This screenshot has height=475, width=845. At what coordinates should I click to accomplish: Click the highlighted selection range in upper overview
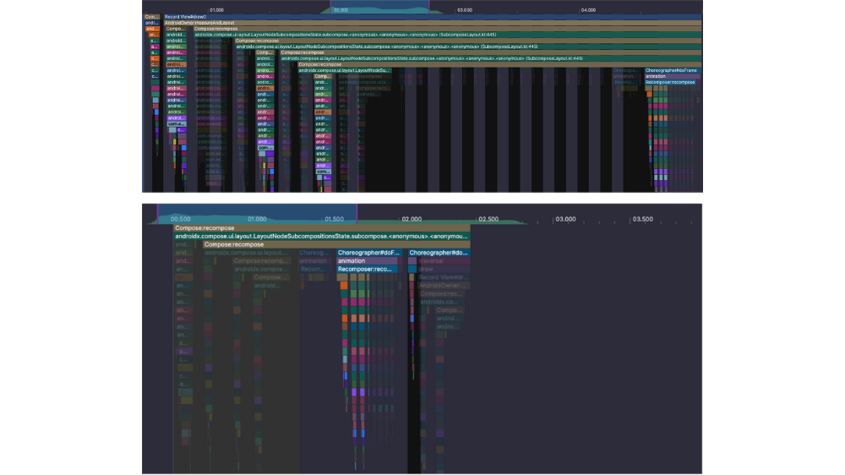click(x=380, y=7)
